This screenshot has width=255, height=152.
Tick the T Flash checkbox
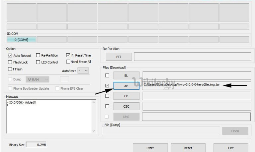click(x=10, y=69)
